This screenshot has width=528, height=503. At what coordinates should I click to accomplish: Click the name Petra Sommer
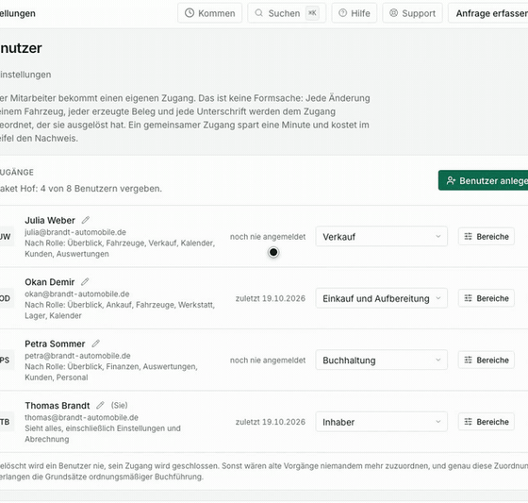point(55,344)
